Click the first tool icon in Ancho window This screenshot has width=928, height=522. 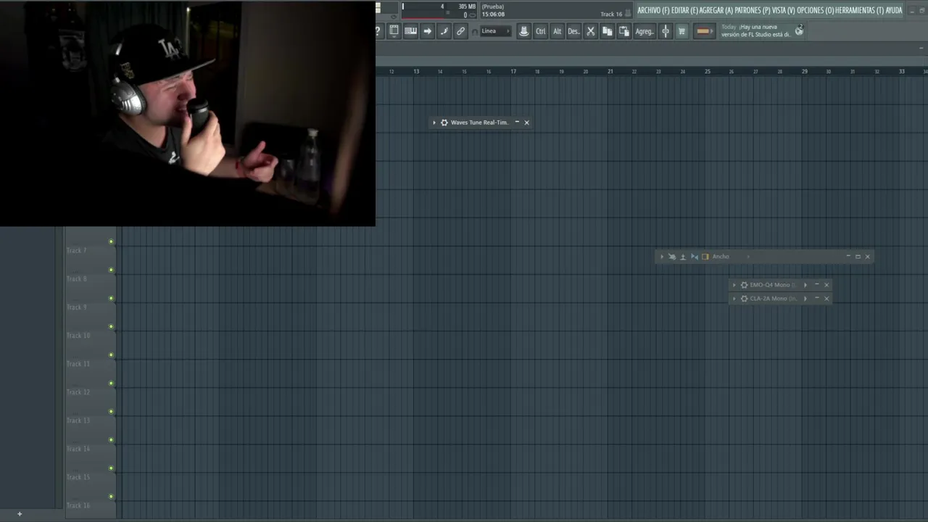coord(672,257)
